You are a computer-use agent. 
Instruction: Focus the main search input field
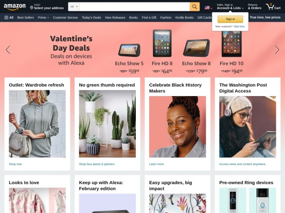(134, 7)
